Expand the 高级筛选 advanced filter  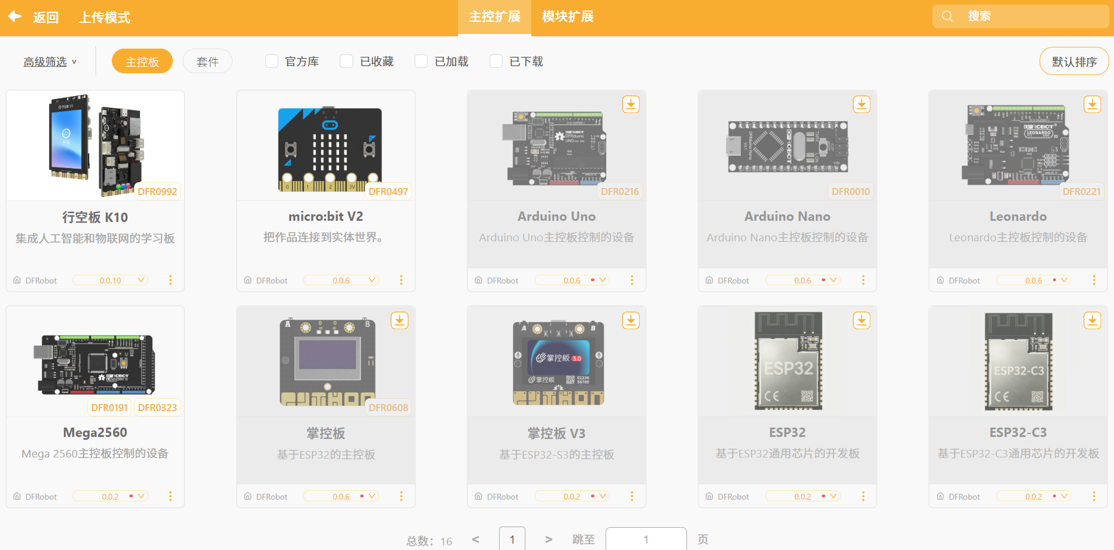point(50,62)
